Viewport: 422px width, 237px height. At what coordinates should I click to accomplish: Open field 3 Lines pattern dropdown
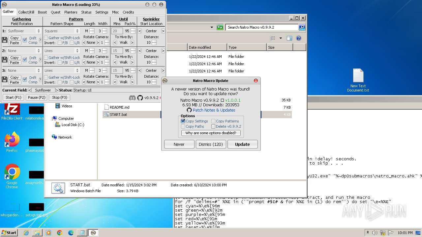[x=62, y=70]
